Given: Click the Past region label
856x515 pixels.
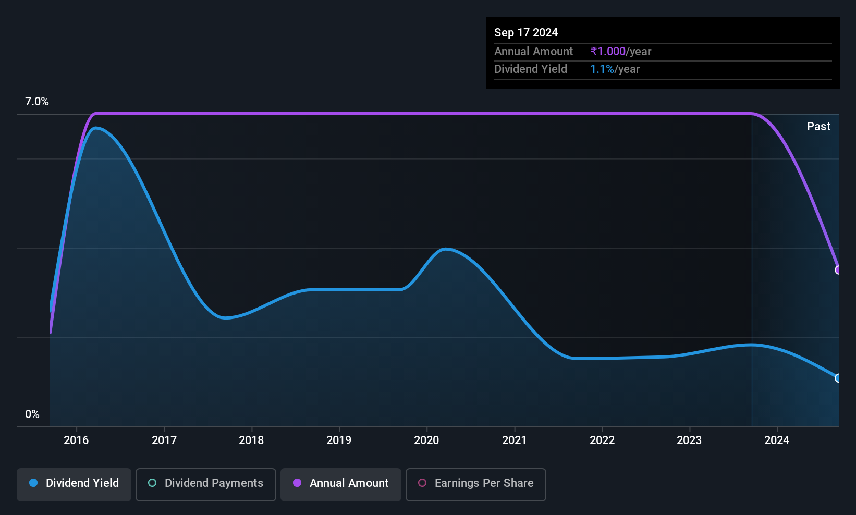Looking at the screenshot, I should [818, 126].
